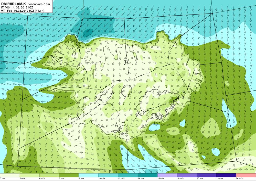Click the "18 m/s" legend label
This screenshot has height=181, width=256.
point(180,178)
